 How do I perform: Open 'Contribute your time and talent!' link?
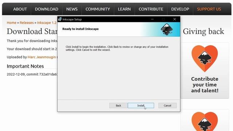click(205, 85)
